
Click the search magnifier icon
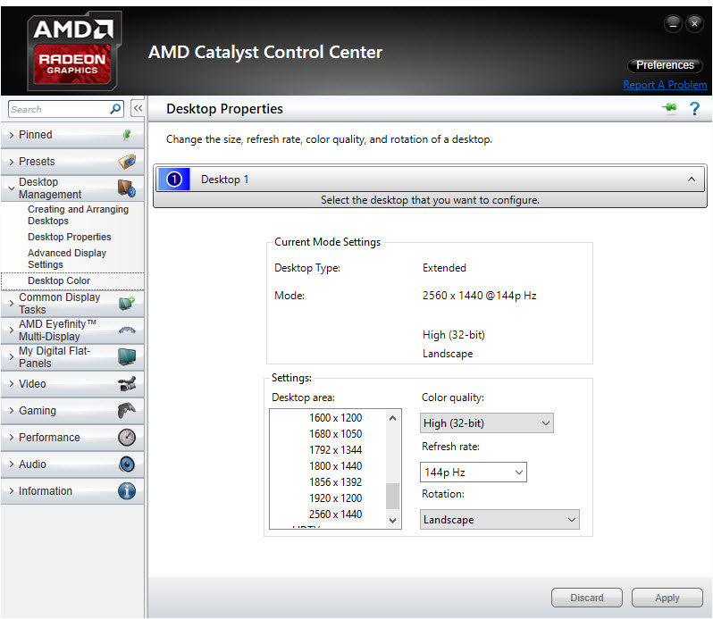click(x=115, y=109)
